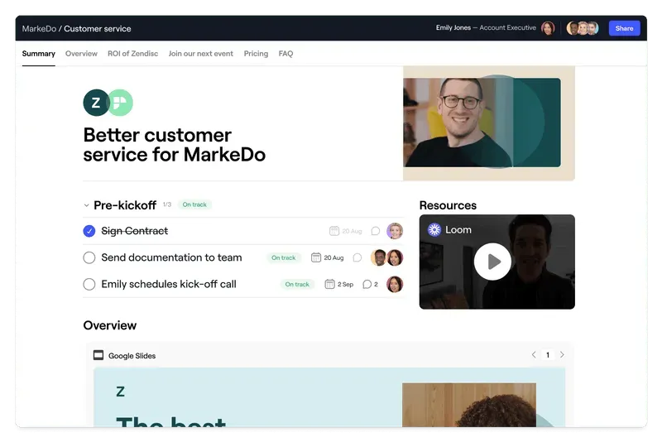The image size is (662, 442).
Task: Open the 2 comments bubble on kick-off call
Action: [x=370, y=284]
